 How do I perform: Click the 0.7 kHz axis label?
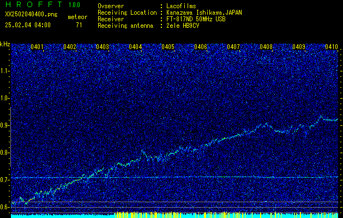coord(4,180)
